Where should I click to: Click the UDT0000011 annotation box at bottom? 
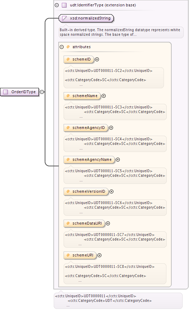click(118, 301)
